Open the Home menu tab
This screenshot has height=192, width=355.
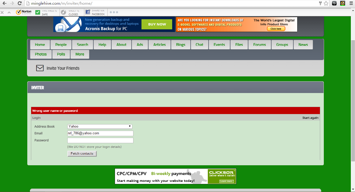tap(40, 45)
